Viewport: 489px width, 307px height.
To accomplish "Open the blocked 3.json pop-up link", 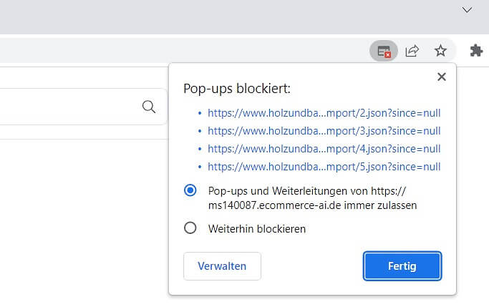I will tap(324, 131).
